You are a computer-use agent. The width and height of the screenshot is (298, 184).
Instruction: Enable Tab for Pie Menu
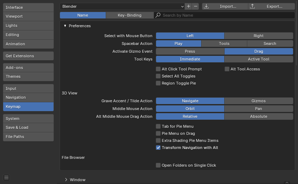(x=158, y=126)
